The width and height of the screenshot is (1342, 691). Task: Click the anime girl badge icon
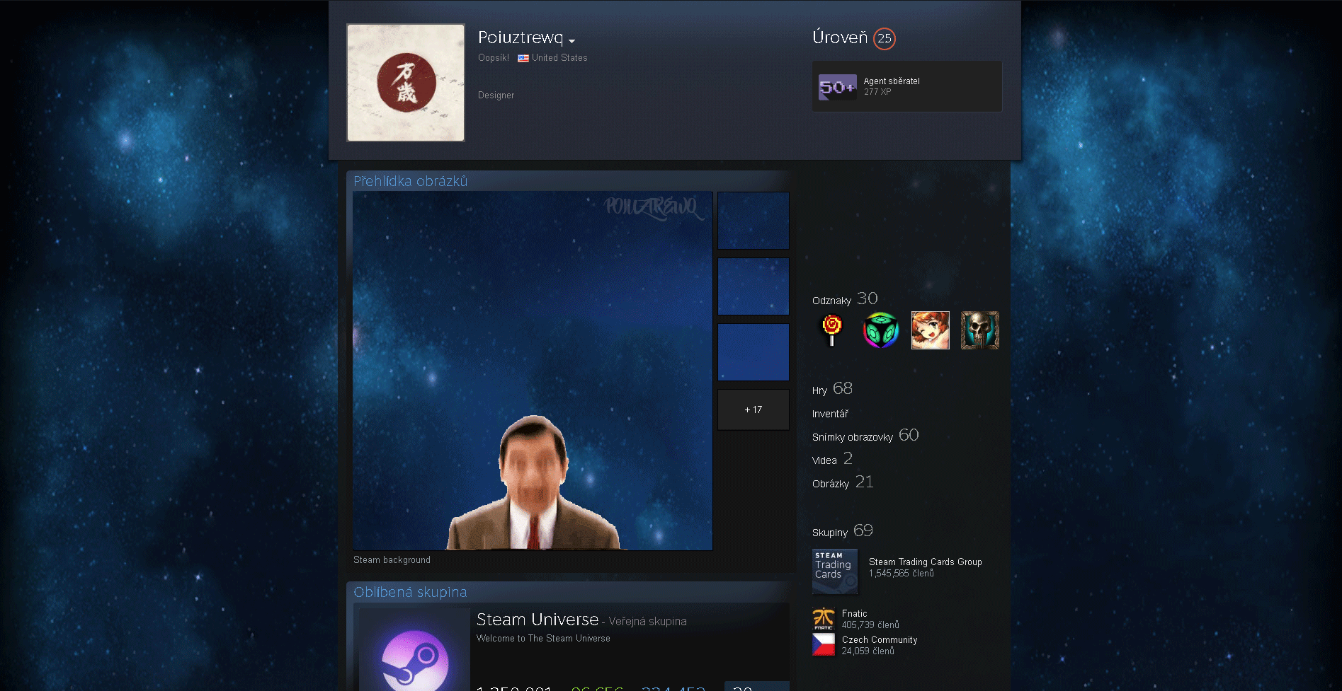930,330
